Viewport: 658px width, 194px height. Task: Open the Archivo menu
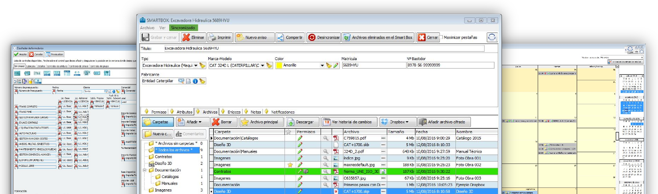[147, 28]
